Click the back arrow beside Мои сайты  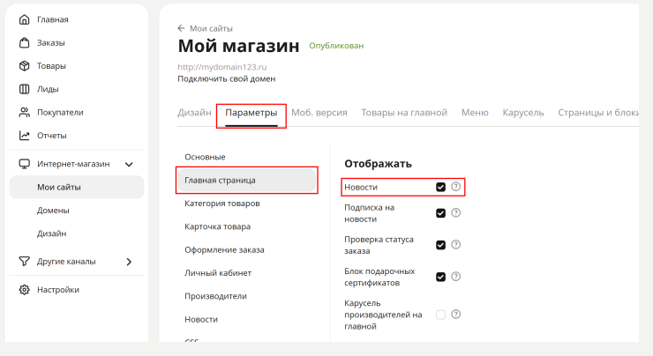point(181,28)
